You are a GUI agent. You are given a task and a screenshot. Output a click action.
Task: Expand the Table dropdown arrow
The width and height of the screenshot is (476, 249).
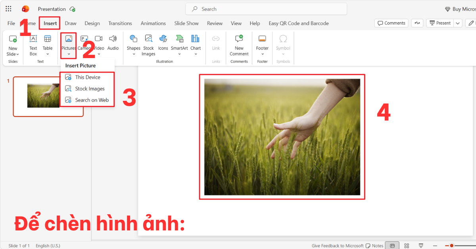48,54
